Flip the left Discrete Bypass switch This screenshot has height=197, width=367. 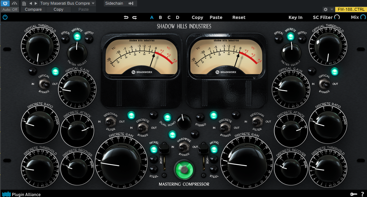click(143, 128)
